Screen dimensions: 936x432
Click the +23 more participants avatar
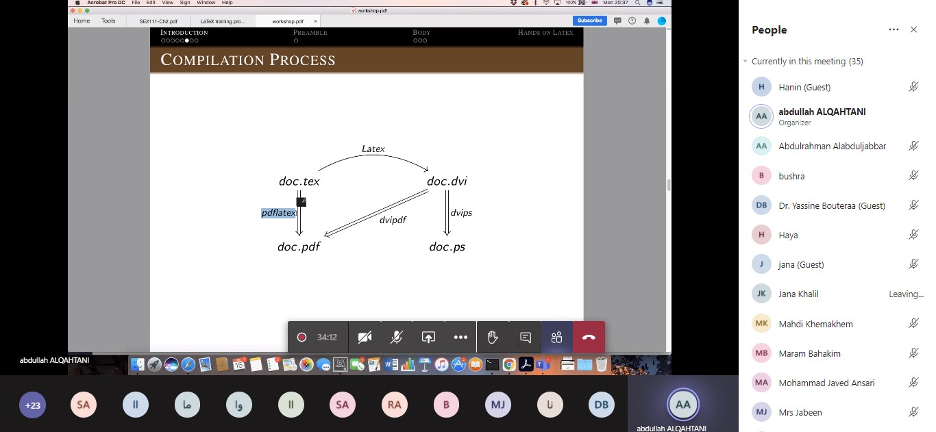coord(33,405)
